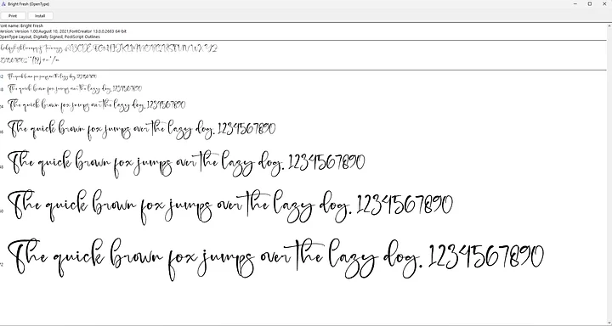
Task: Click the alphabet glyph sample line
Action: 109,49
